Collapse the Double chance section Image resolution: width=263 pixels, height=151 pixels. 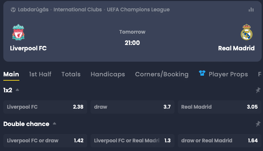54,124
